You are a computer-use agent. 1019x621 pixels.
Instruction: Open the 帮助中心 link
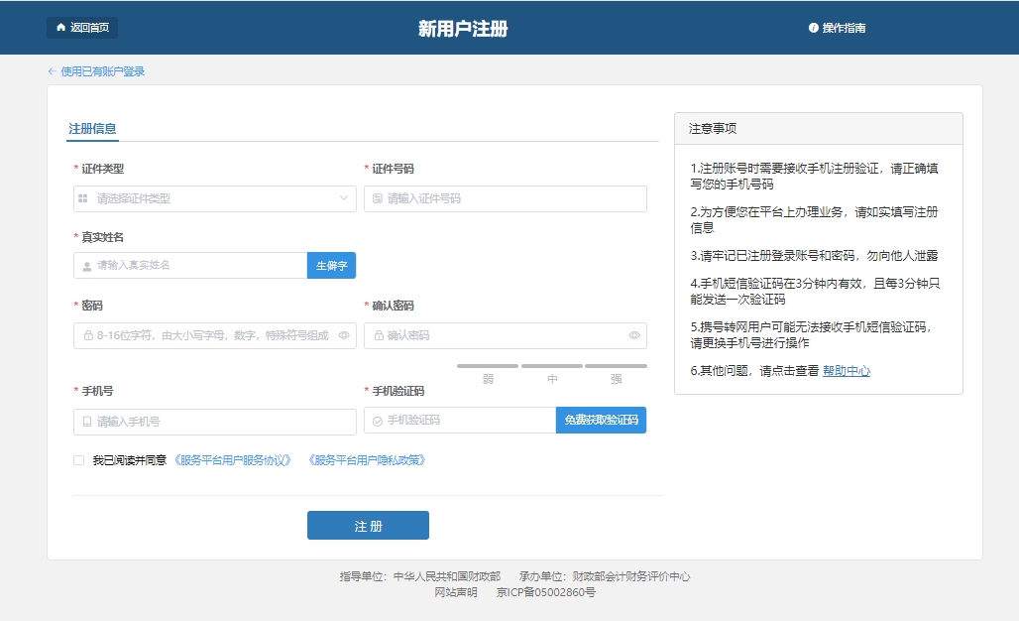(x=847, y=371)
